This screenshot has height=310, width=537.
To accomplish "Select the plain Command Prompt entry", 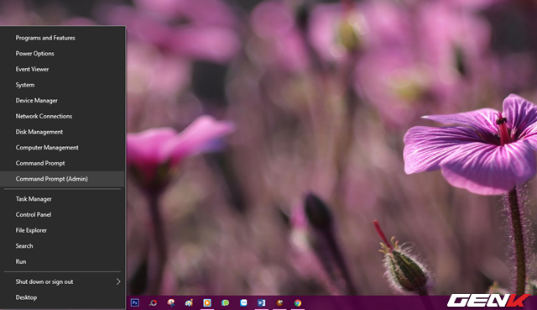I will coord(62,163).
